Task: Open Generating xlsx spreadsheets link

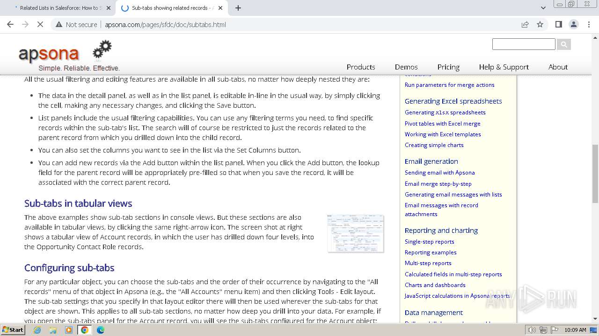Action: click(x=445, y=112)
